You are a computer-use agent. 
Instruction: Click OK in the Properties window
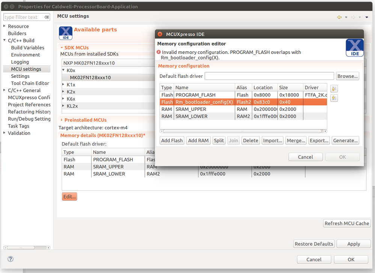(x=351, y=259)
